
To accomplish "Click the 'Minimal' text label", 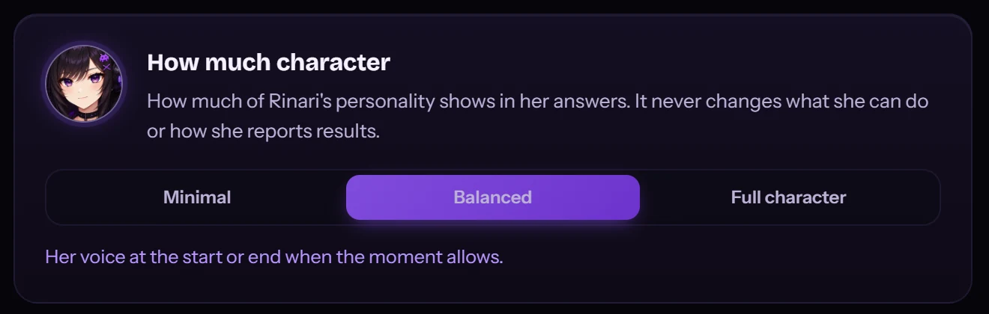I will point(197,197).
